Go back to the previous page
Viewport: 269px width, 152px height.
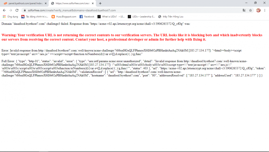coord(4,10)
